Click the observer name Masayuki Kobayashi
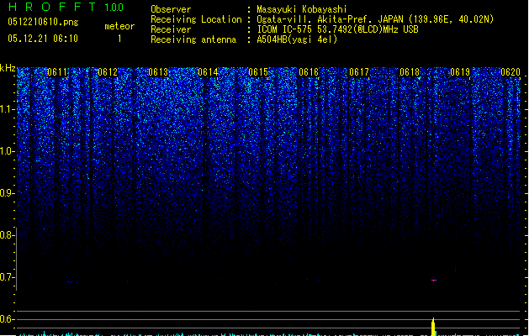529x336 pixels. [x=302, y=9]
